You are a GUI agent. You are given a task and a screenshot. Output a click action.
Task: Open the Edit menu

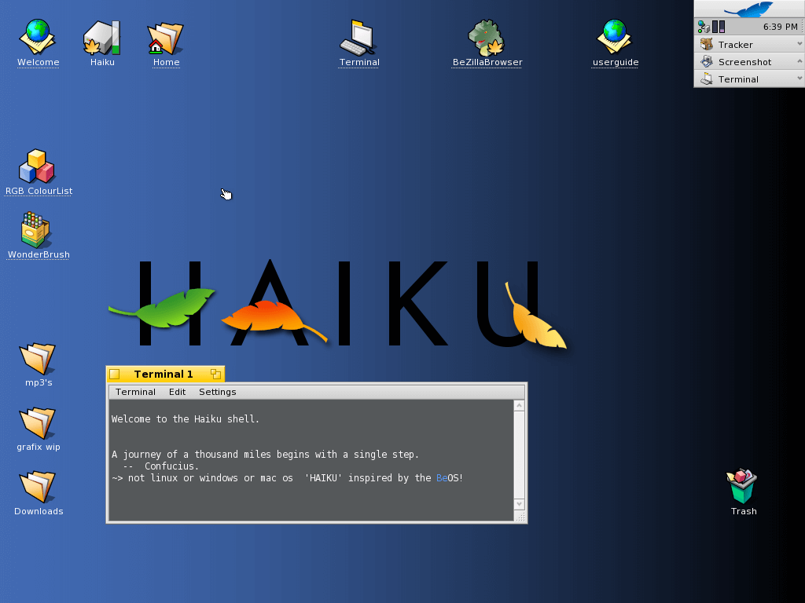[x=177, y=392]
